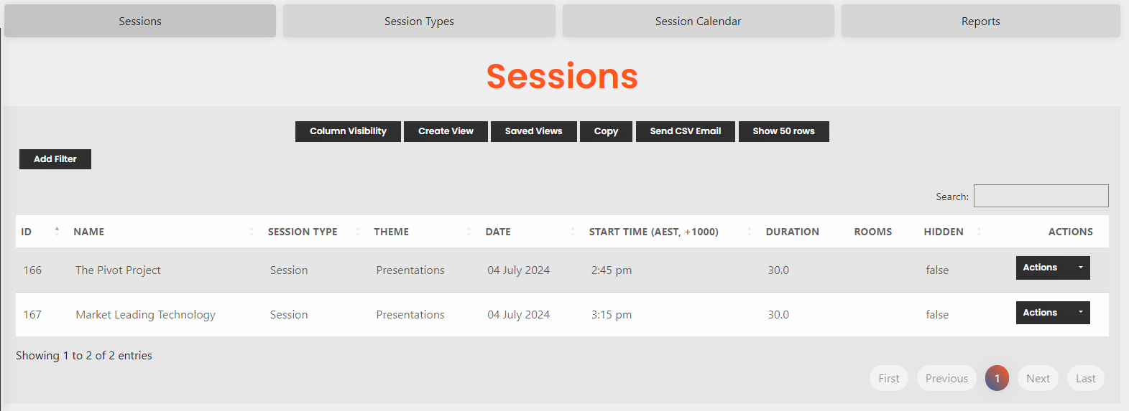
Task: Sort table by ID column arrows
Action: tap(57, 231)
